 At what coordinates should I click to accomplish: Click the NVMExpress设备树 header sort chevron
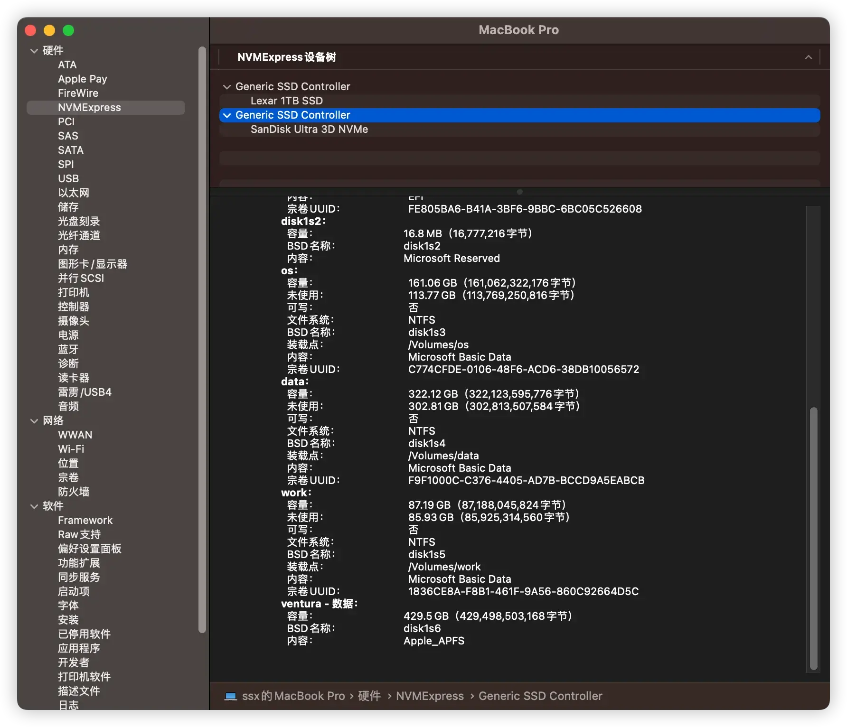[x=808, y=57]
